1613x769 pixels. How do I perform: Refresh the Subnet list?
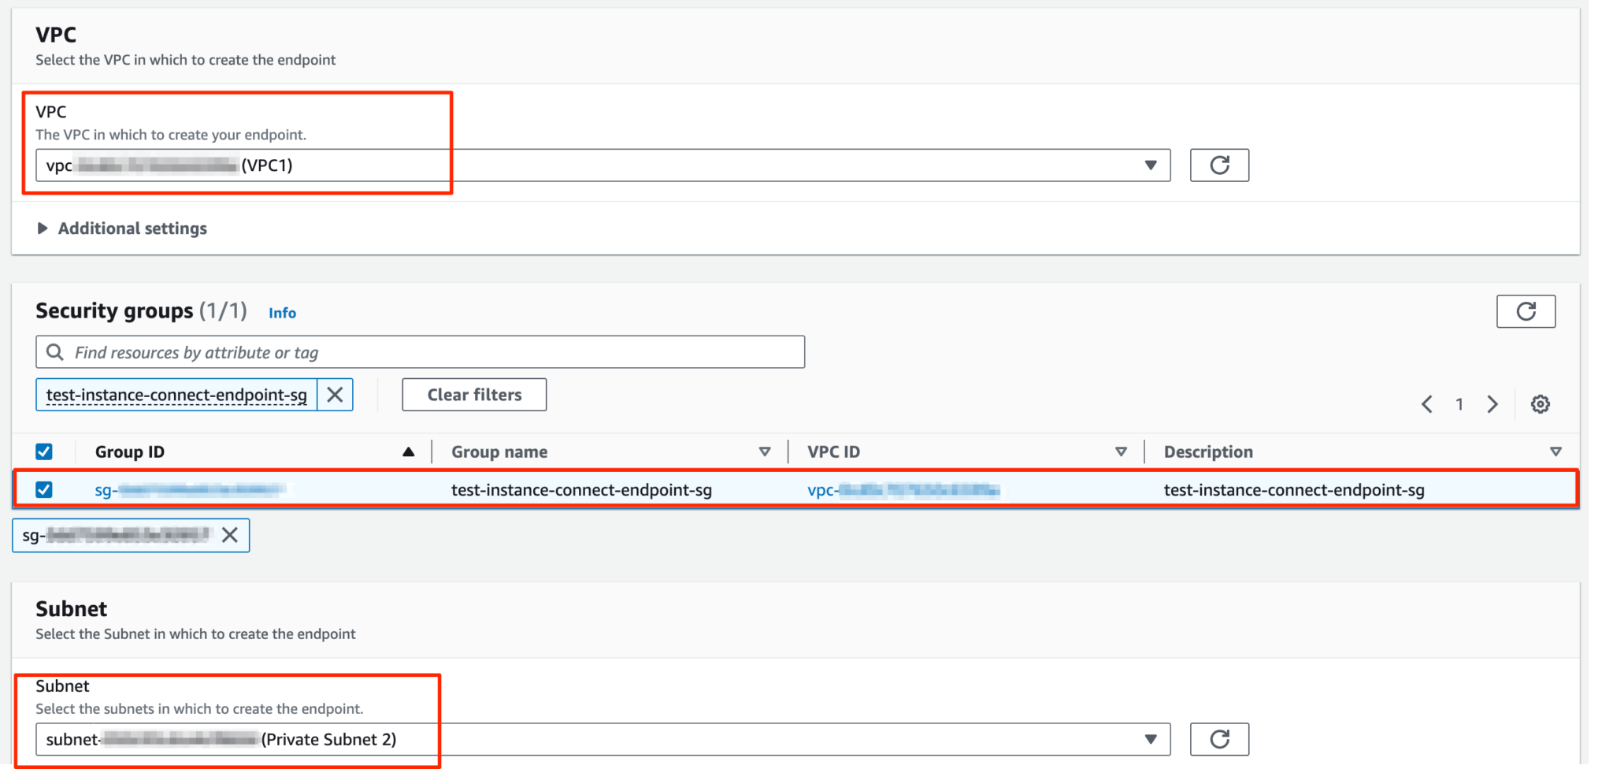(1218, 739)
